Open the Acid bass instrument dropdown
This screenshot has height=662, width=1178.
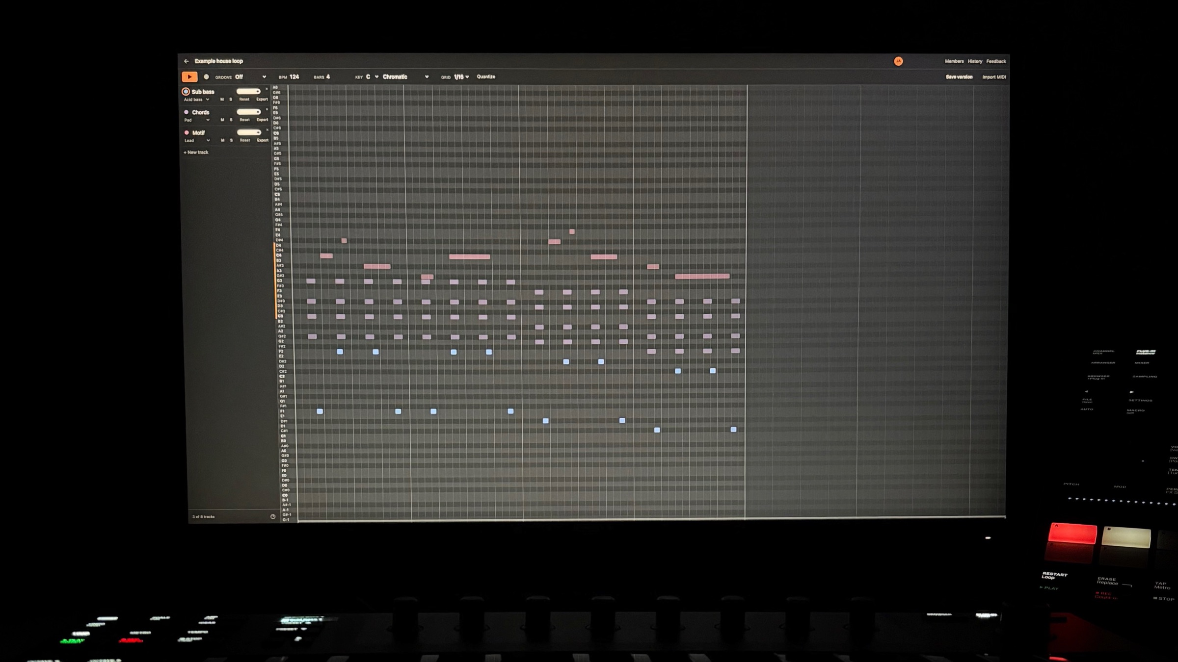click(x=196, y=100)
